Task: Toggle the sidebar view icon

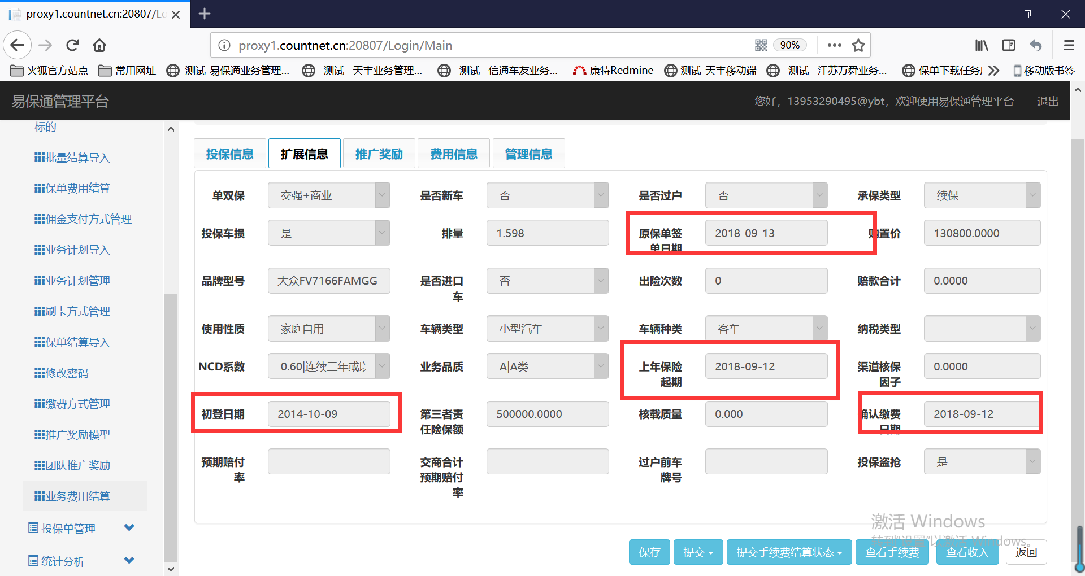Action: point(1009,45)
